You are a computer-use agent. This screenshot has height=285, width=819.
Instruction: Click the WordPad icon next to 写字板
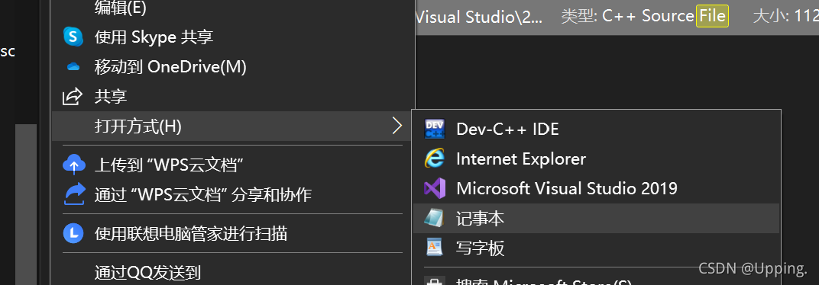tap(435, 248)
